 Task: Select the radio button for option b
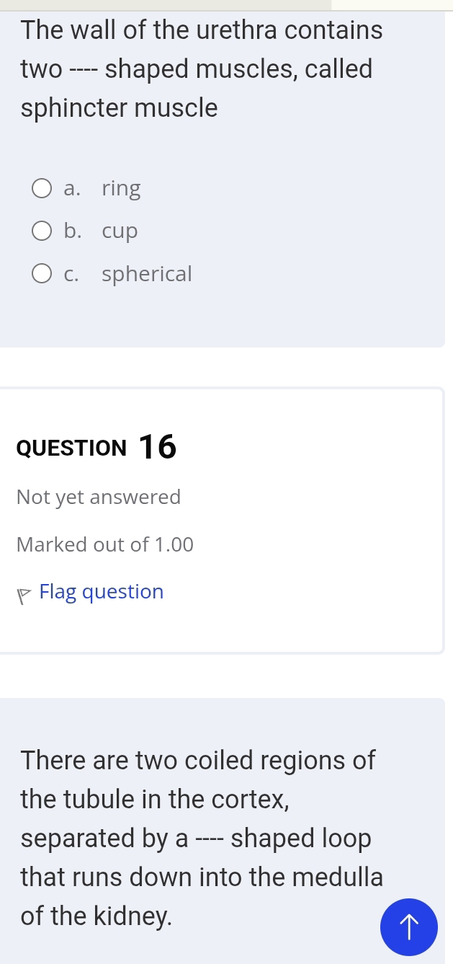click(42, 231)
